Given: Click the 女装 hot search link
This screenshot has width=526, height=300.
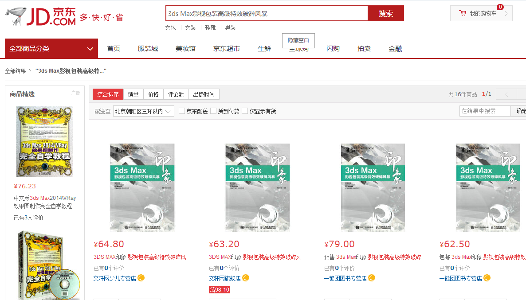Looking at the screenshot, I should 191,27.
